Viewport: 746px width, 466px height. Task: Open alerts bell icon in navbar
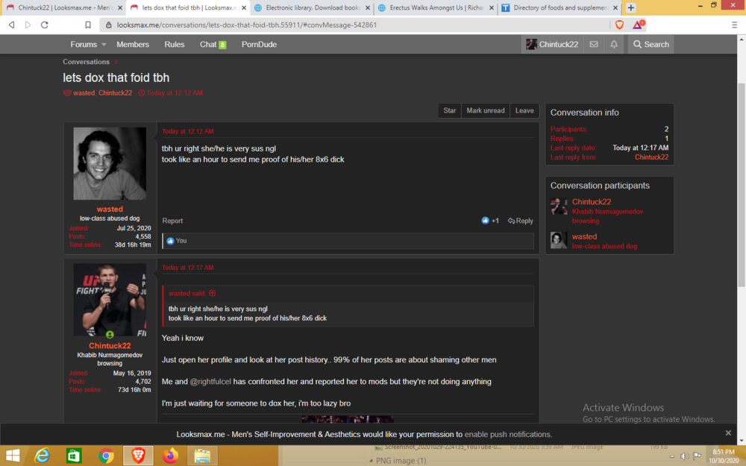614,44
